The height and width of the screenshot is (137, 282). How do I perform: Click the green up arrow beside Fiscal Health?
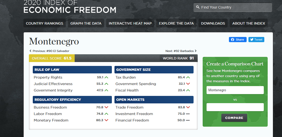click(188, 90)
